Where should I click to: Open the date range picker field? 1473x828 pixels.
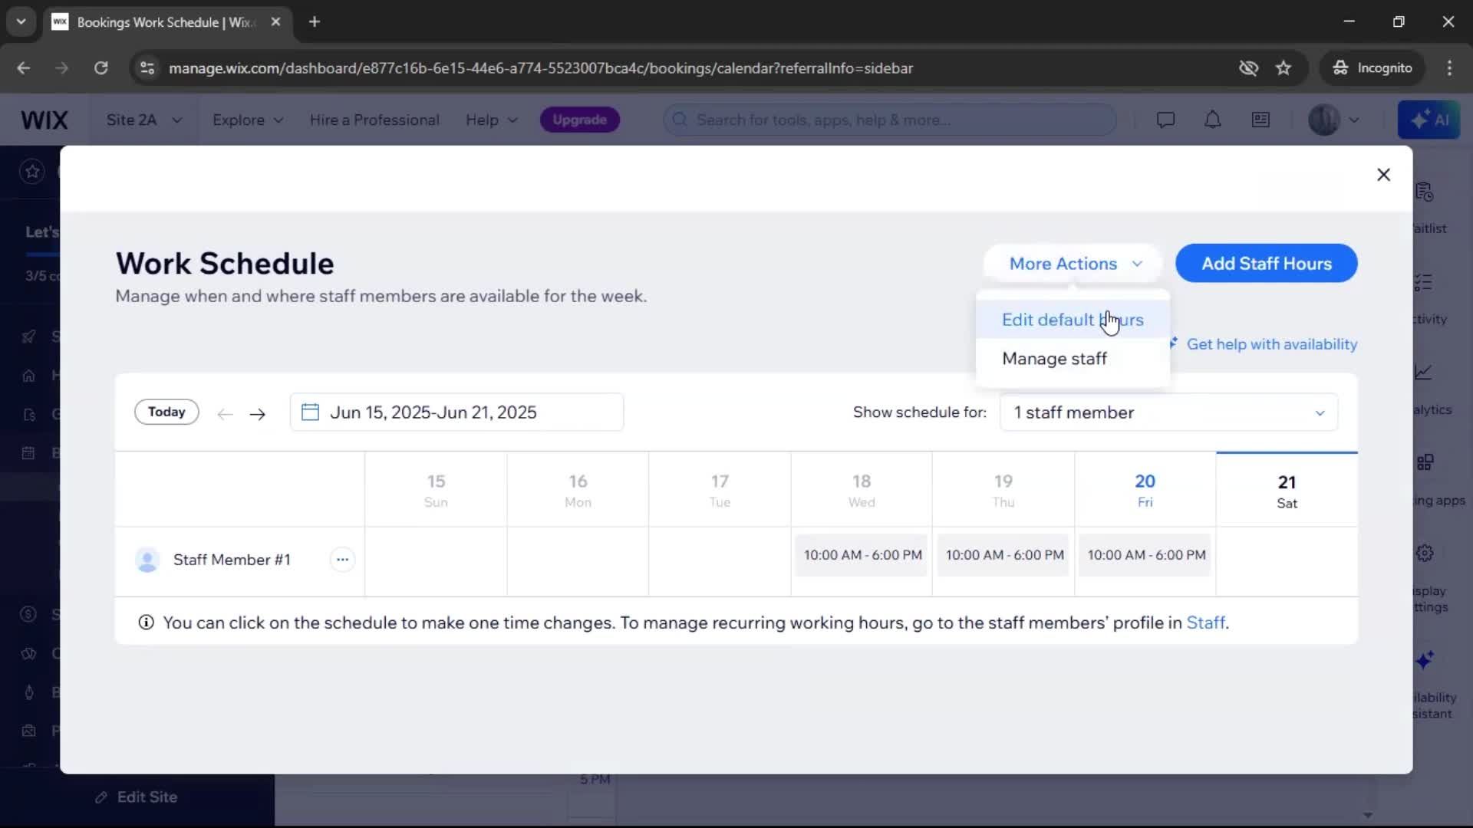456,412
